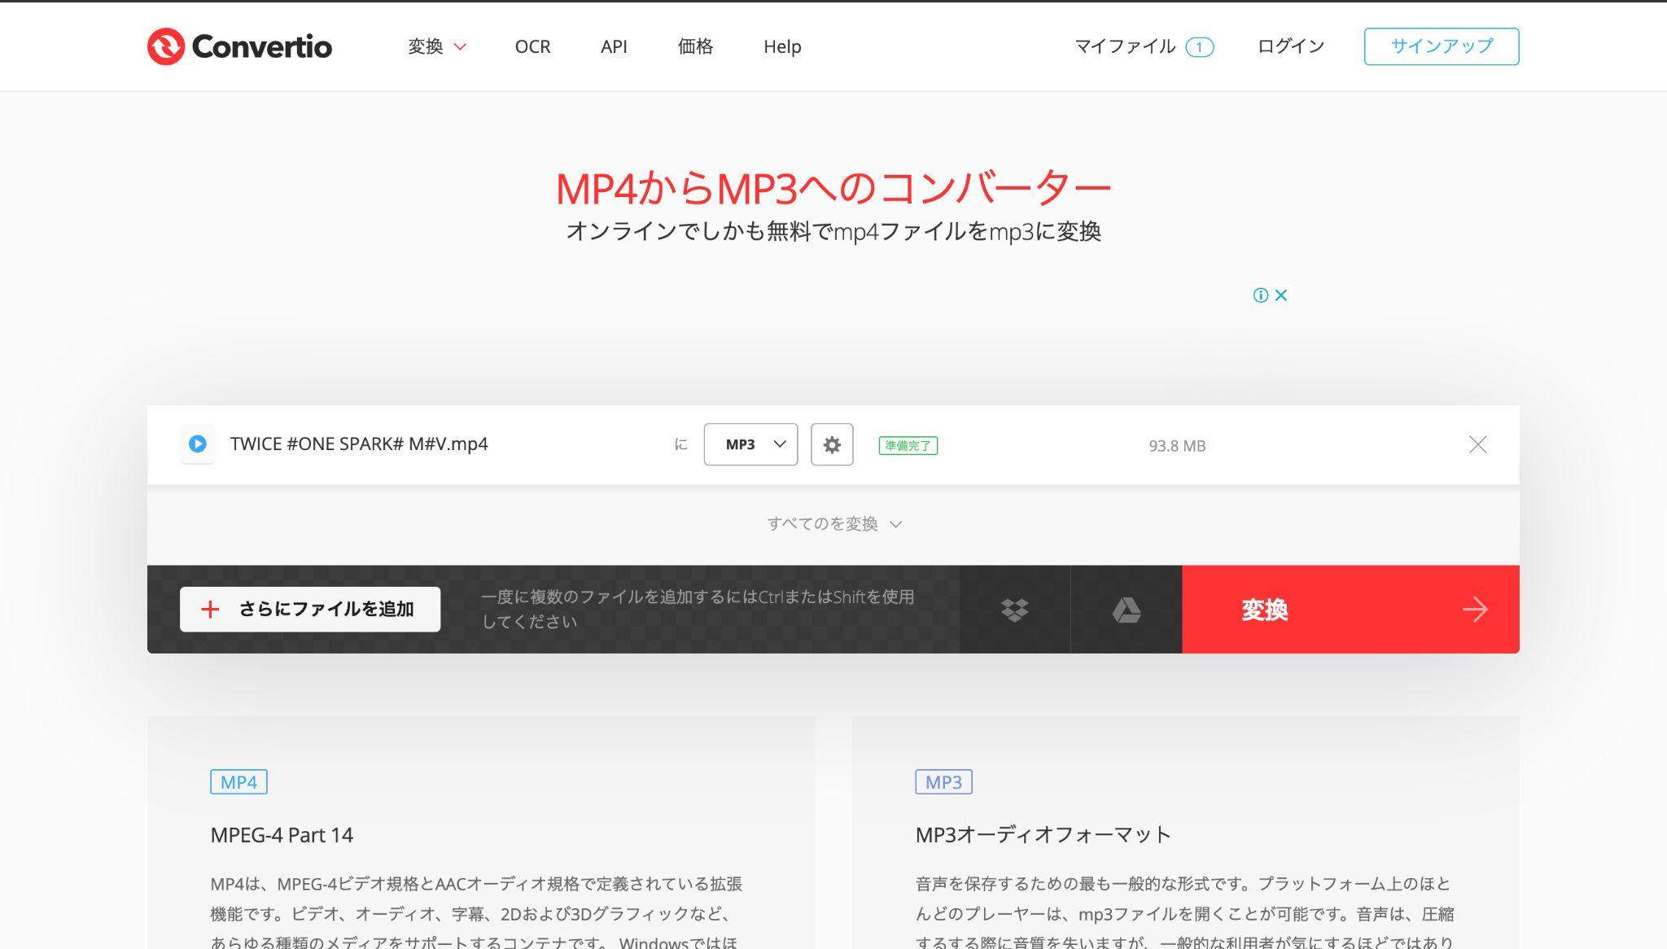Click the 準備完了 status badge
Image resolution: width=1667 pixels, height=949 pixels.
point(908,446)
